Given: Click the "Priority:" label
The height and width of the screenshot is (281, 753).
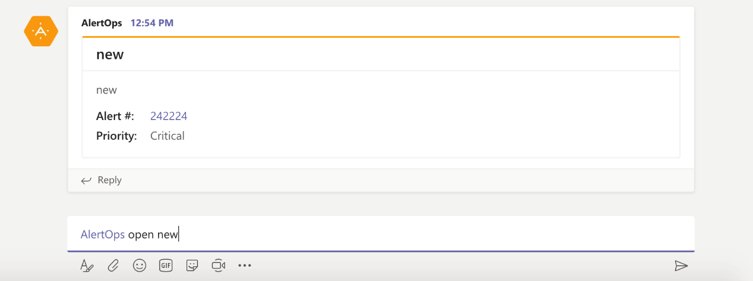Looking at the screenshot, I should pyautogui.click(x=116, y=136).
